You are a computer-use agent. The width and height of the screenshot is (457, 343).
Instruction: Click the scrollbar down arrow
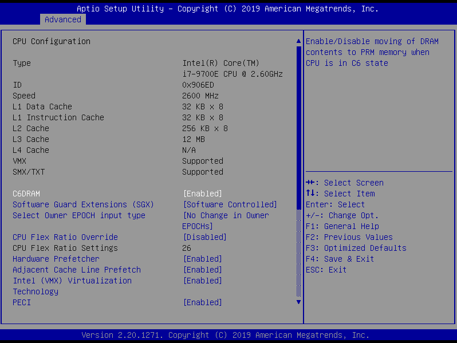coord(298,302)
